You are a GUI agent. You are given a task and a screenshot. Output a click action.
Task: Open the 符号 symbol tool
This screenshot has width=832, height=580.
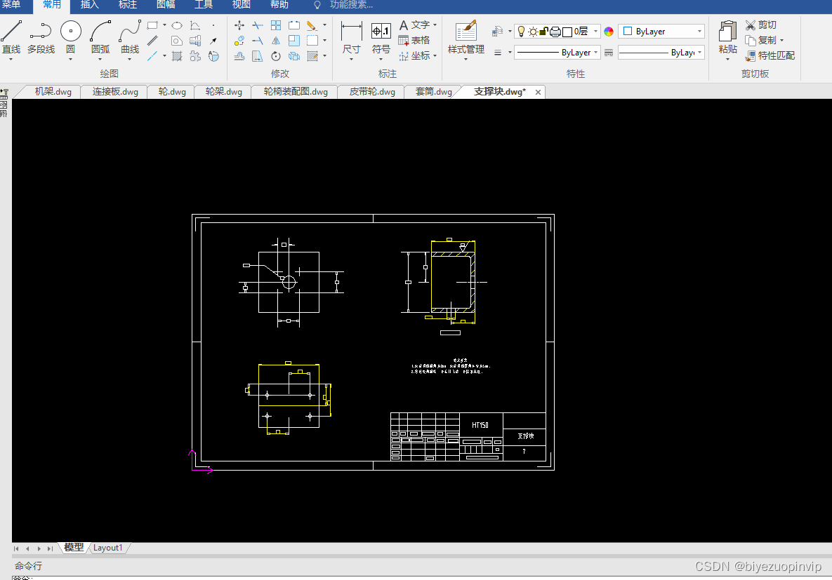point(381,37)
